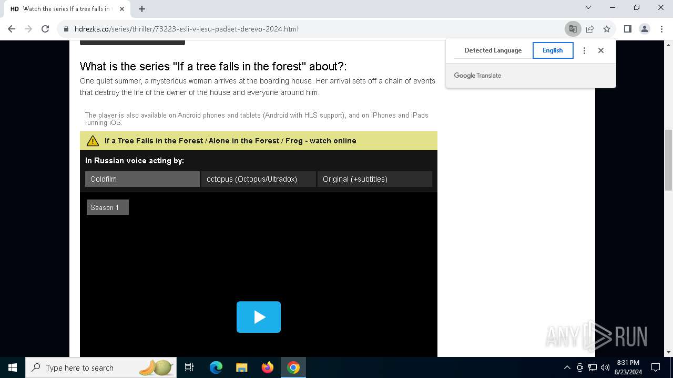Open the tab search dropdown
673x378 pixels.
pos(588,7)
